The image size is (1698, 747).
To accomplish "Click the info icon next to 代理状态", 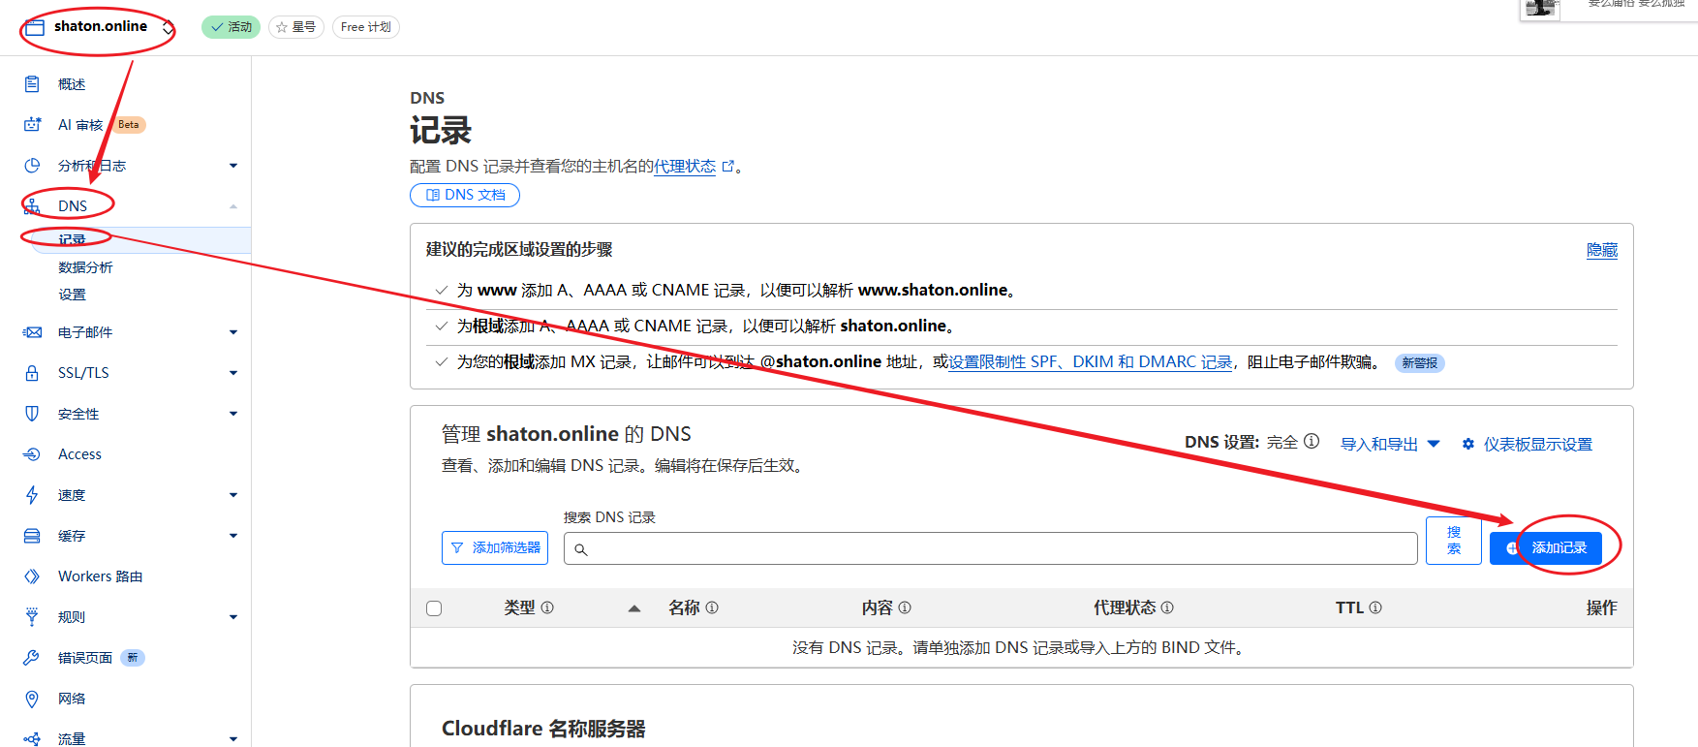I will point(1167,607).
